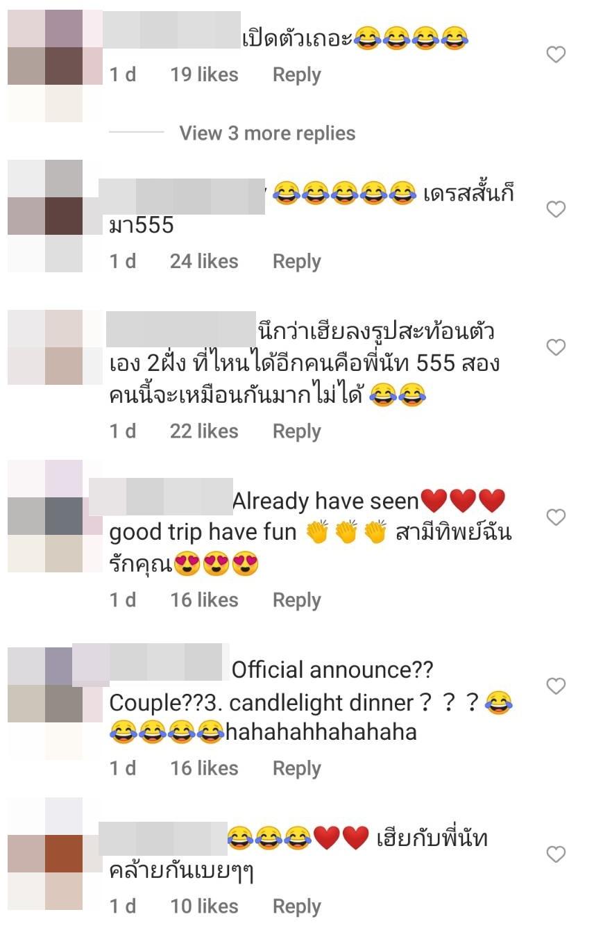Tap the heart on the 24 likes comment

[x=556, y=209]
